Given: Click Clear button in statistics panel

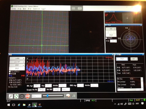Looking at the screenshot, I should point(122,59).
